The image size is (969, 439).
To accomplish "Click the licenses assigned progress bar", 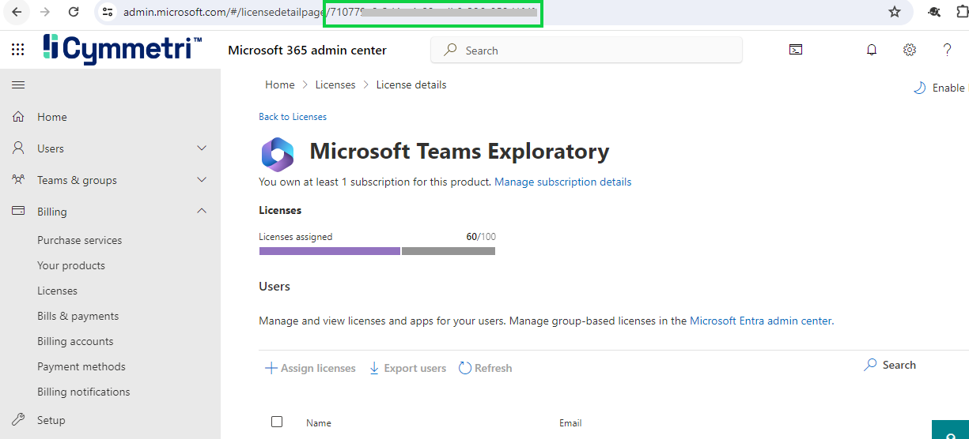I will tap(377, 251).
